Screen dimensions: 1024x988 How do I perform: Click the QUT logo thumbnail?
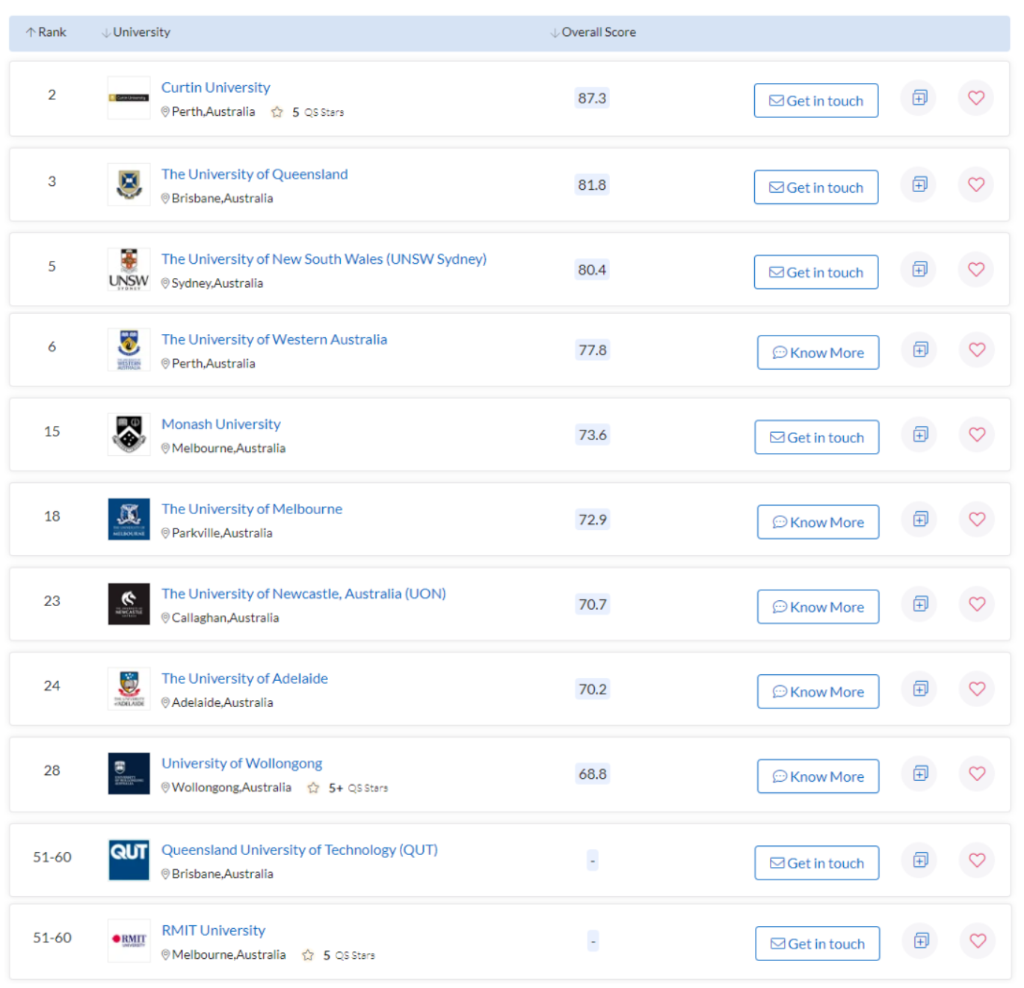[129, 859]
